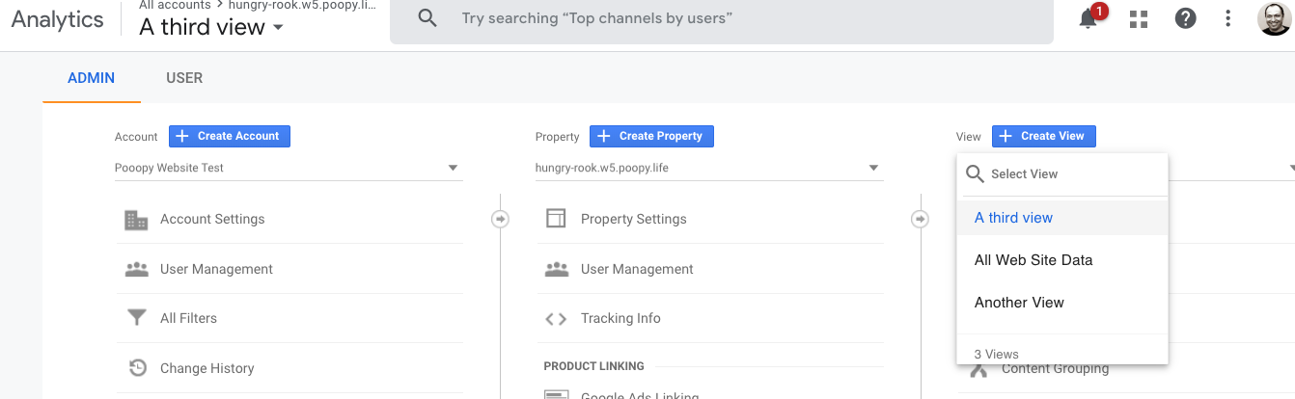Open the A third view selector in header

(212, 27)
